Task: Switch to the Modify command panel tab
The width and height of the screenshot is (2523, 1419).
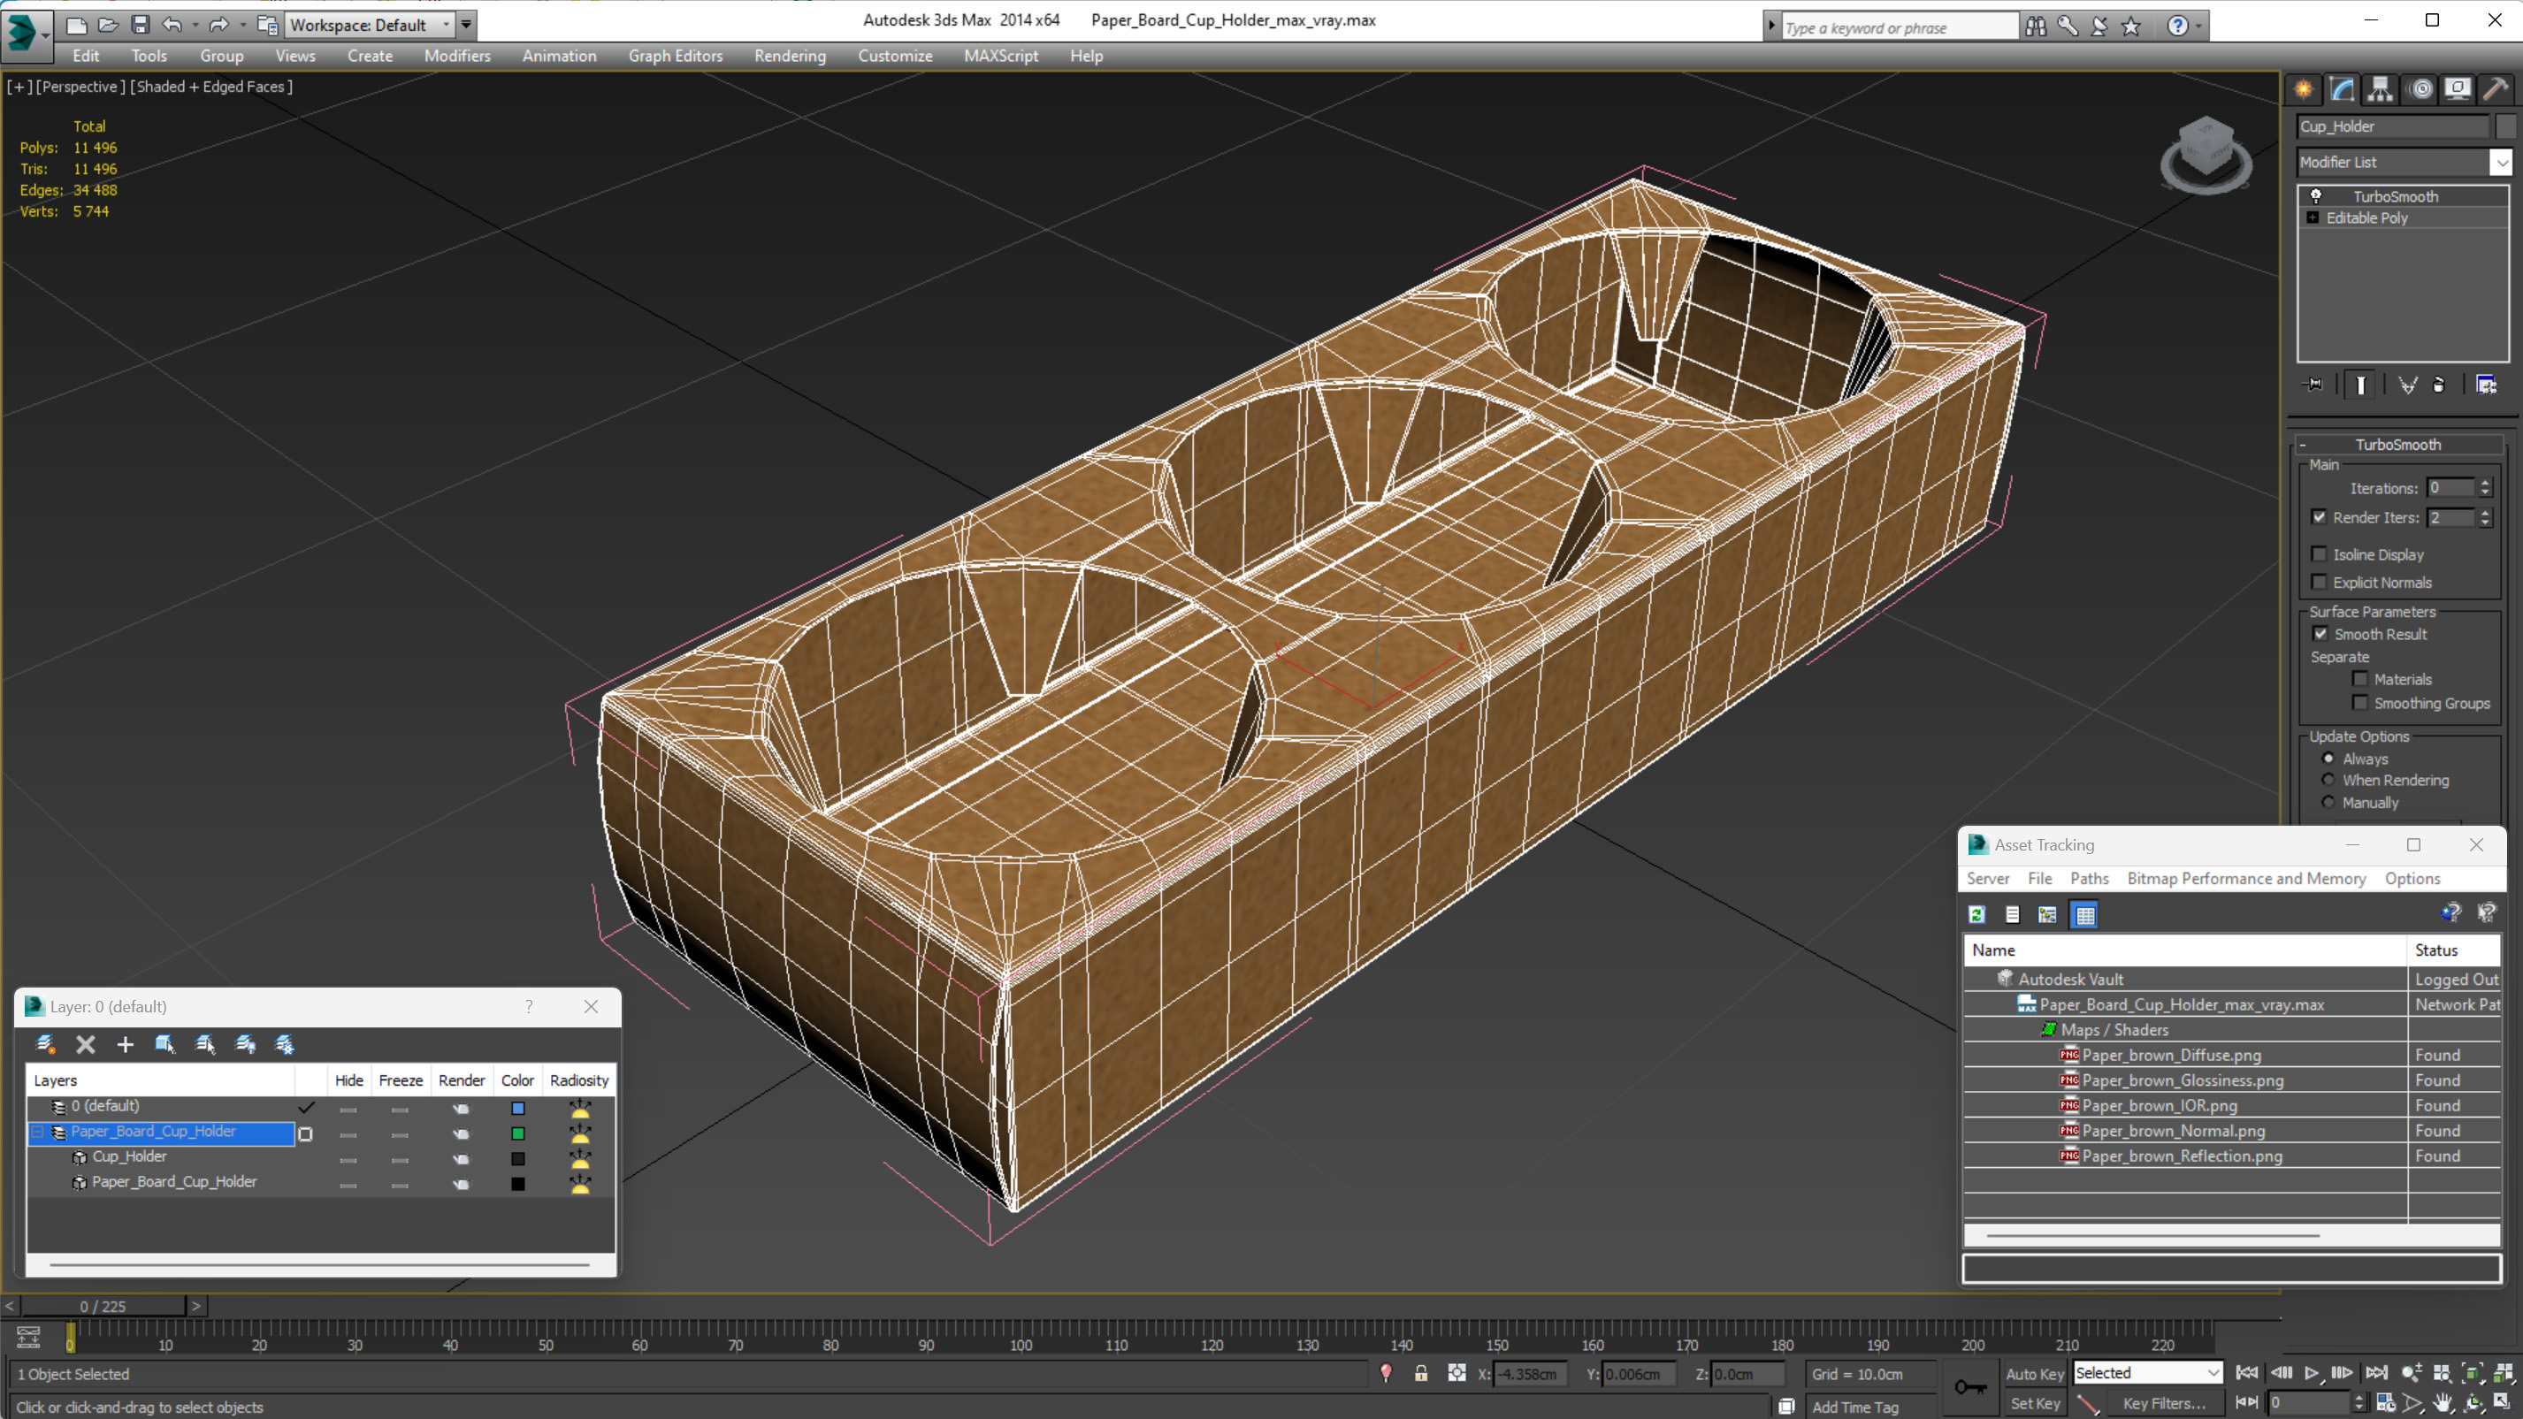Action: click(2342, 89)
